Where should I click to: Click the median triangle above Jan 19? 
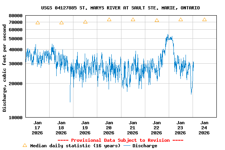[x=85, y=22]
